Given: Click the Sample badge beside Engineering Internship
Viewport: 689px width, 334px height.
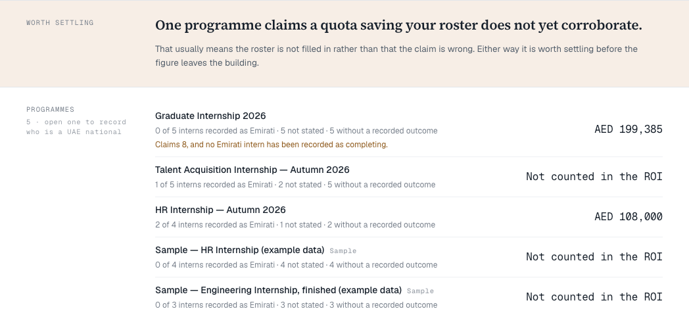Looking at the screenshot, I should (x=420, y=291).
